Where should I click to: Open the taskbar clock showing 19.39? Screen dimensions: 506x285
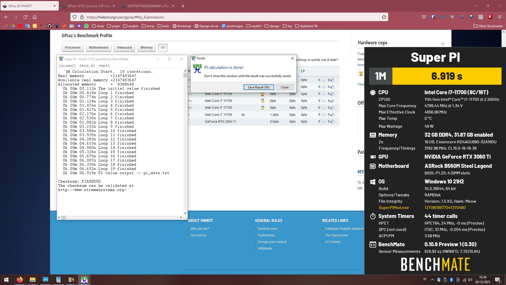[483, 280]
